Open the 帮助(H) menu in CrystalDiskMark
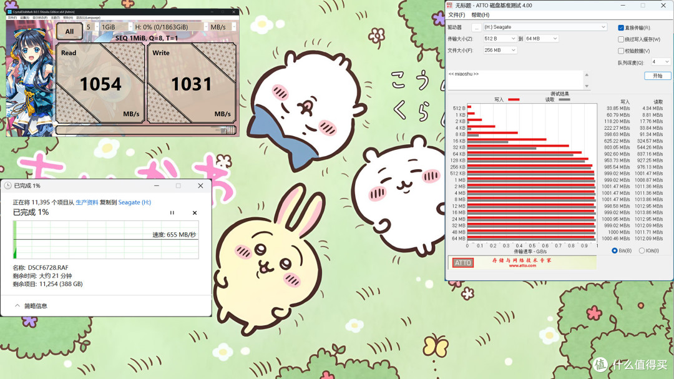 click(68, 17)
